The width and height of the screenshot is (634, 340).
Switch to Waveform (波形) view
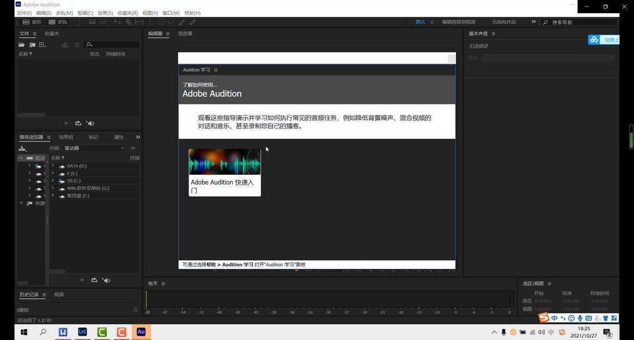32,22
